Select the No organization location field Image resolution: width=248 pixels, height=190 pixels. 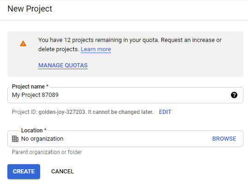coord(125,139)
